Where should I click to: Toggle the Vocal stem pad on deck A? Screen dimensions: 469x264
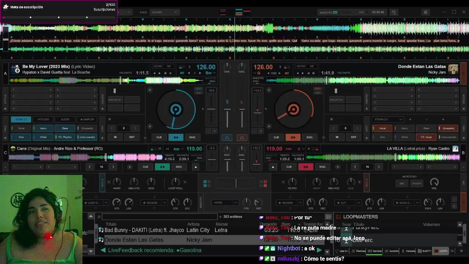click(21, 128)
